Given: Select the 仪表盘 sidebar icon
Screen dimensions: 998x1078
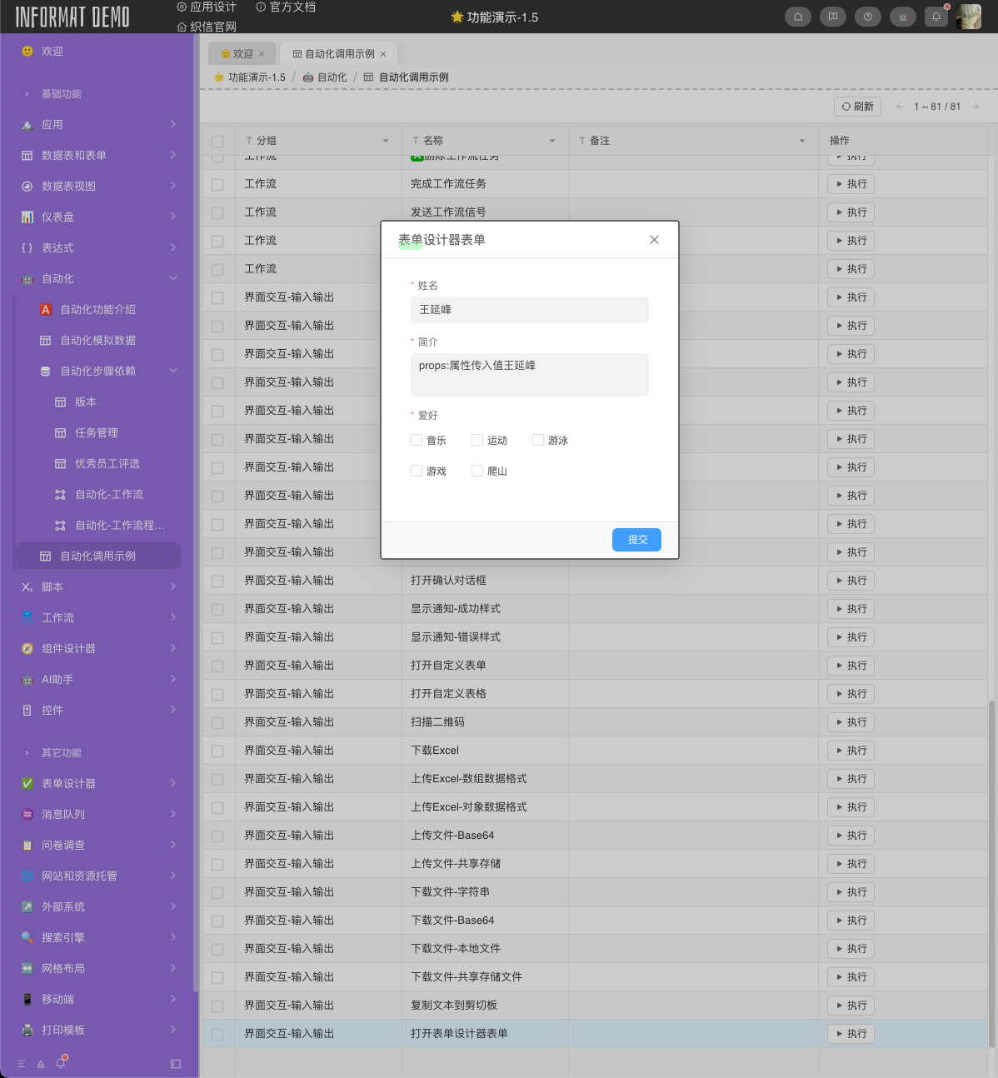Looking at the screenshot, I should [27, 217].
